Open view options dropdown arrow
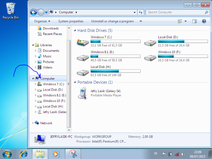 186,21
